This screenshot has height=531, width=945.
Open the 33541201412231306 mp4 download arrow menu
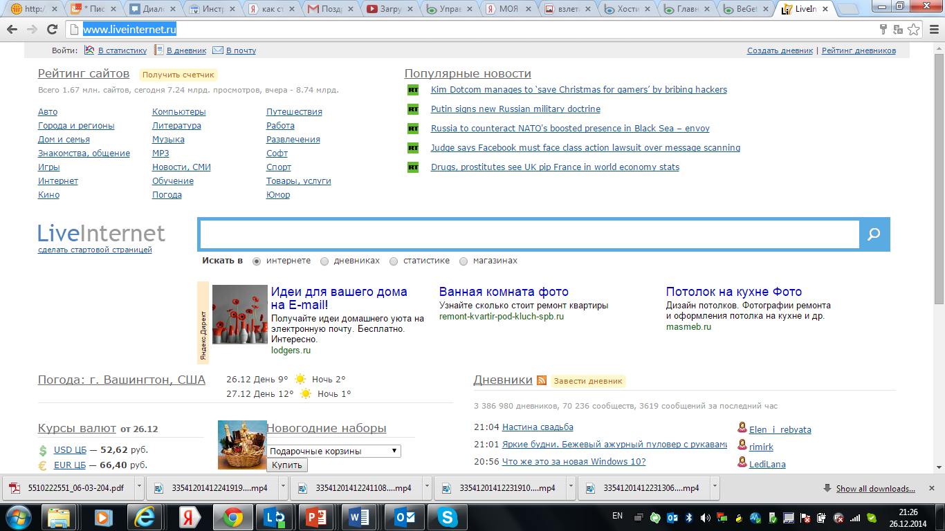715,487
